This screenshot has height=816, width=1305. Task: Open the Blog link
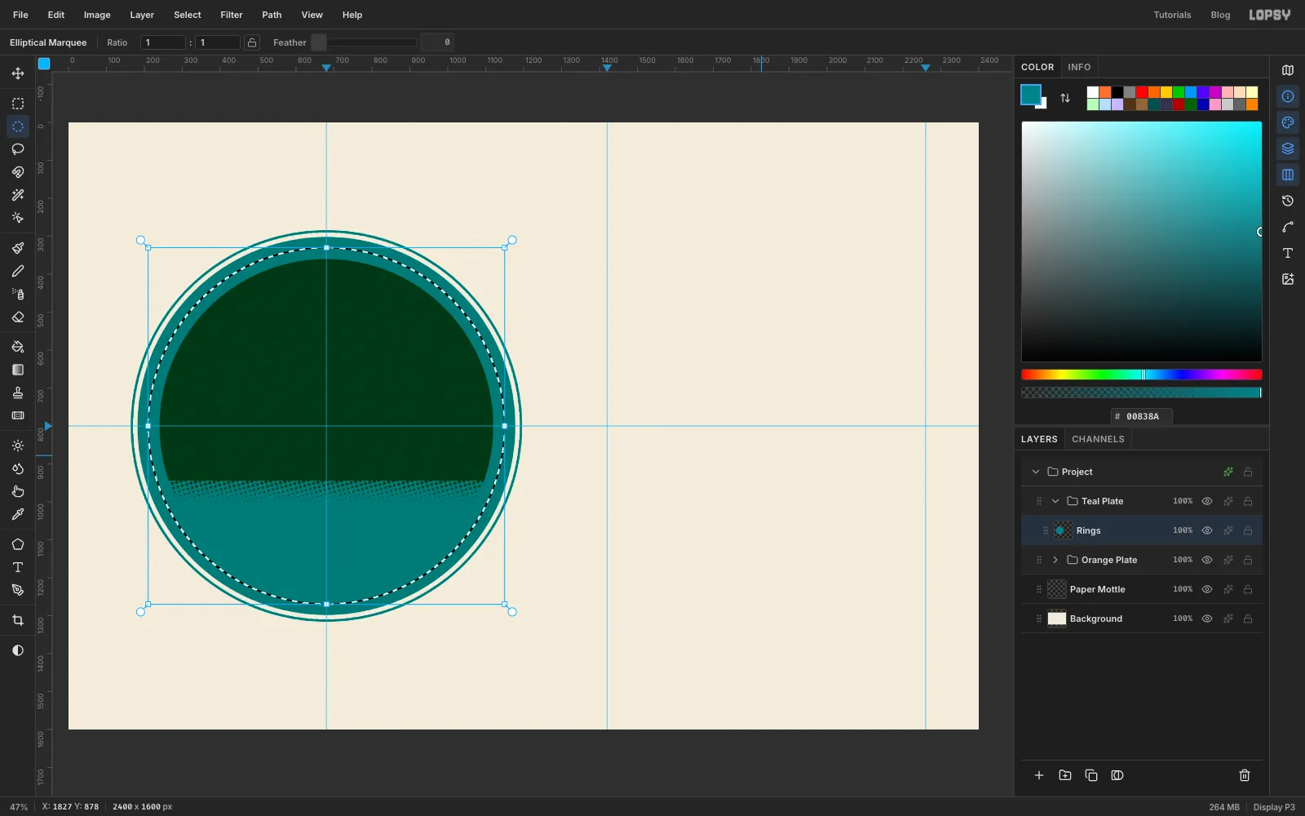pos(1220,15)
